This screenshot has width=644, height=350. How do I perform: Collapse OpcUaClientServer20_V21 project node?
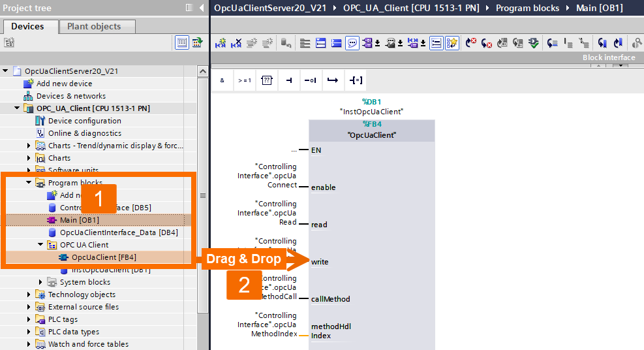(5, 71)
